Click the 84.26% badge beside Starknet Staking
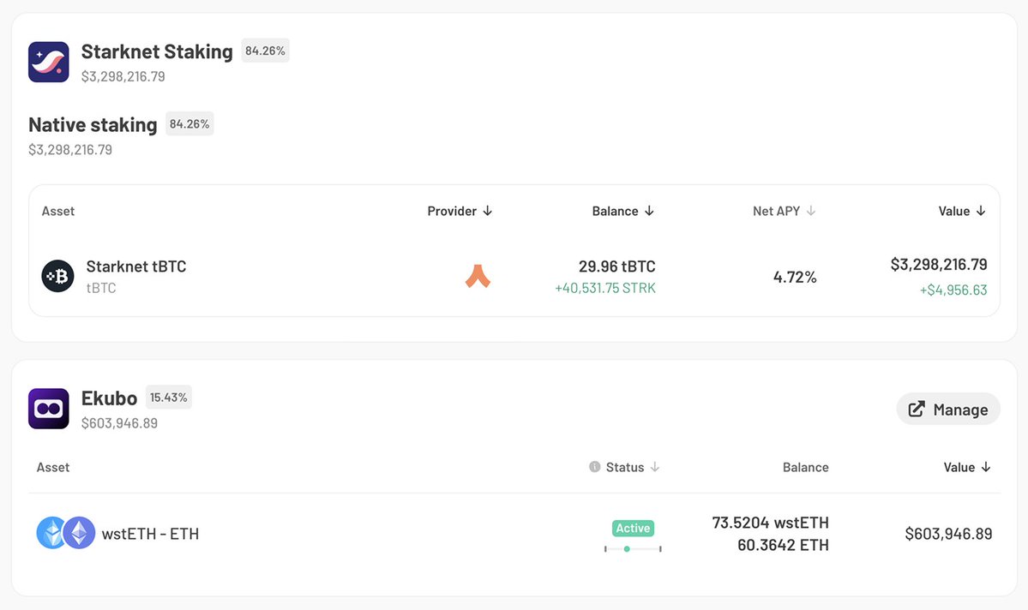Image resolution: width=1028 pixels, height=610 pixels. click(265, 51)
